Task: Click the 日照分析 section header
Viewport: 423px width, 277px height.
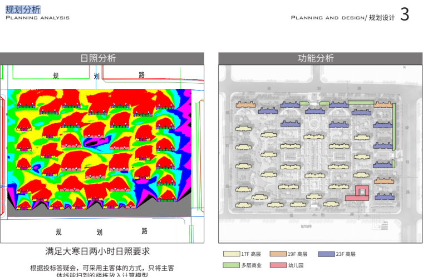Action: 98,58
